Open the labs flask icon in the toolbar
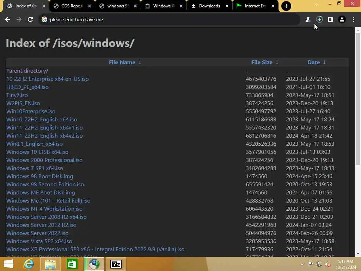 pos(308,20)
